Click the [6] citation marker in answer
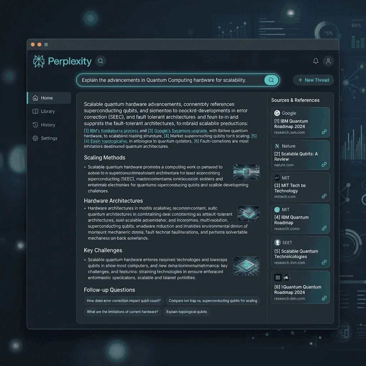This screenshot has height=366, width=366. click(196, 141)
